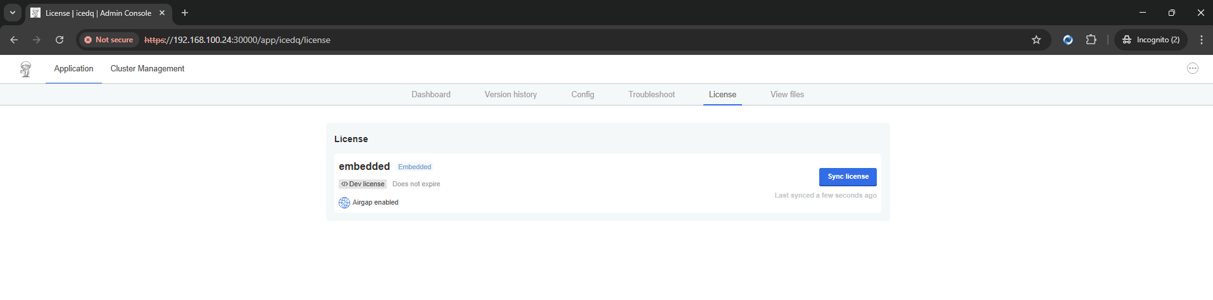Open a new browser tab with plus icon
This screenshot has width=1213, height=300.
tap(185, 13)
